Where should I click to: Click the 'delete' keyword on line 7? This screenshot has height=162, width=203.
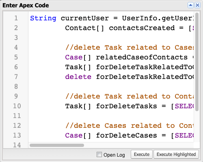click(78, 77)
